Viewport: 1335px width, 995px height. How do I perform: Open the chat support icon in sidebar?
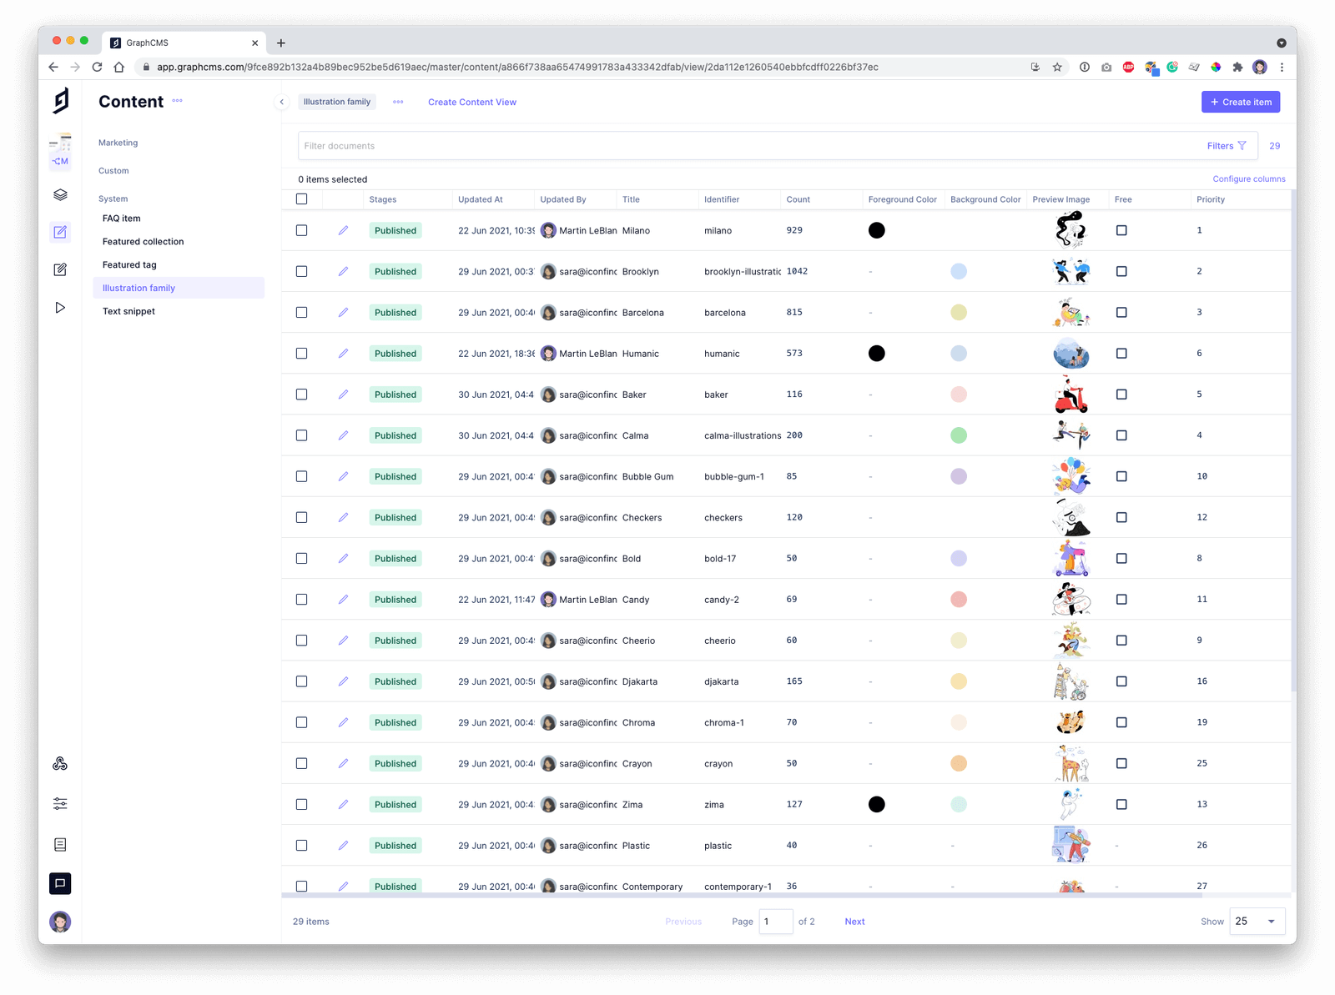60,883
